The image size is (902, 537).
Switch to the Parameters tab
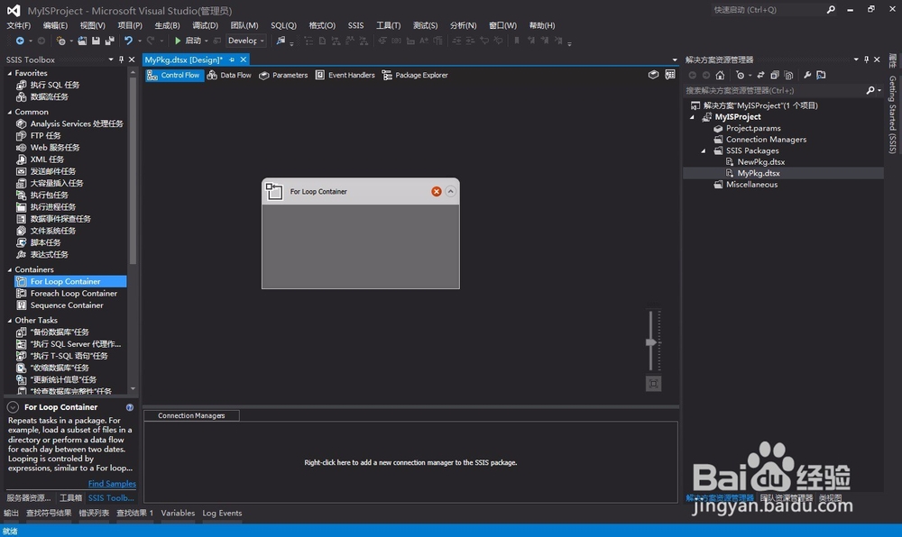(x=283, y=76)
